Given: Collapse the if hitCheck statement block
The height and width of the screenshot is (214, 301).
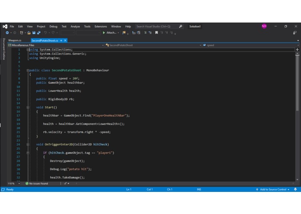Looking at the screenshot, I should point(28,153).
